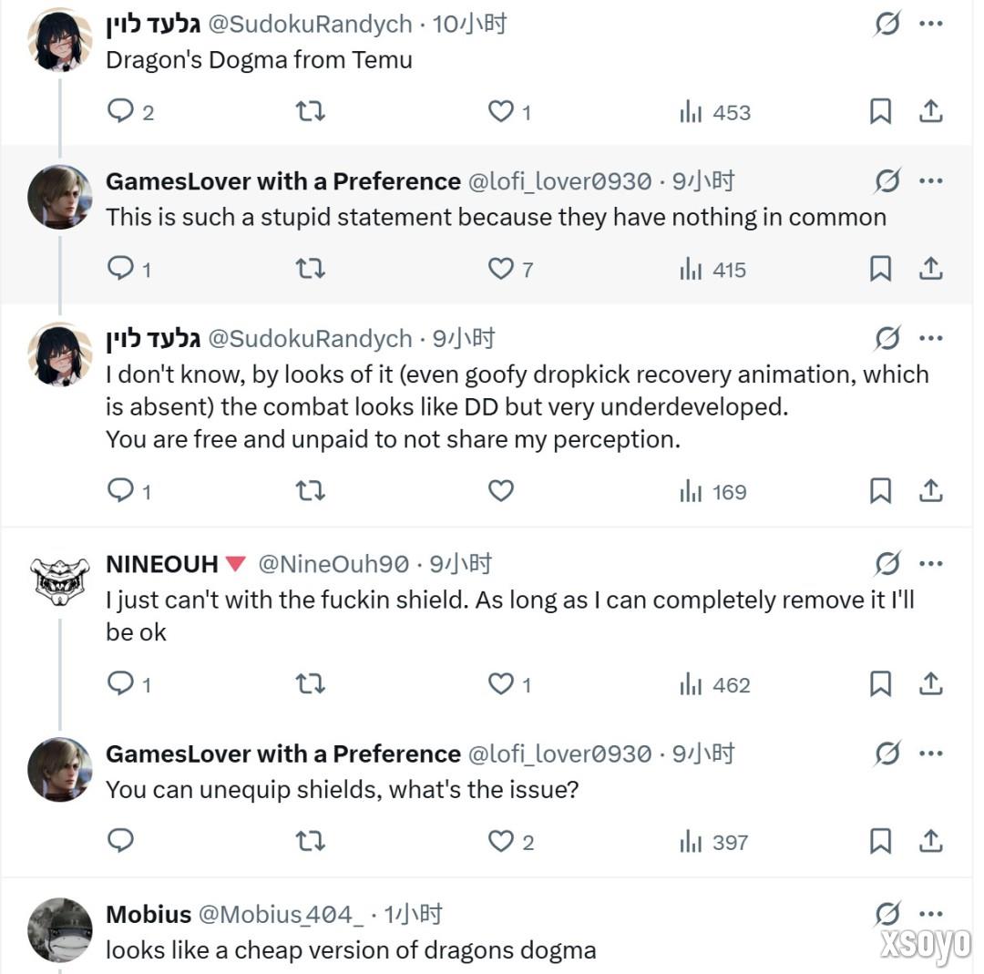Share the "You can unequip shields" reply

[x=929, y=841]
